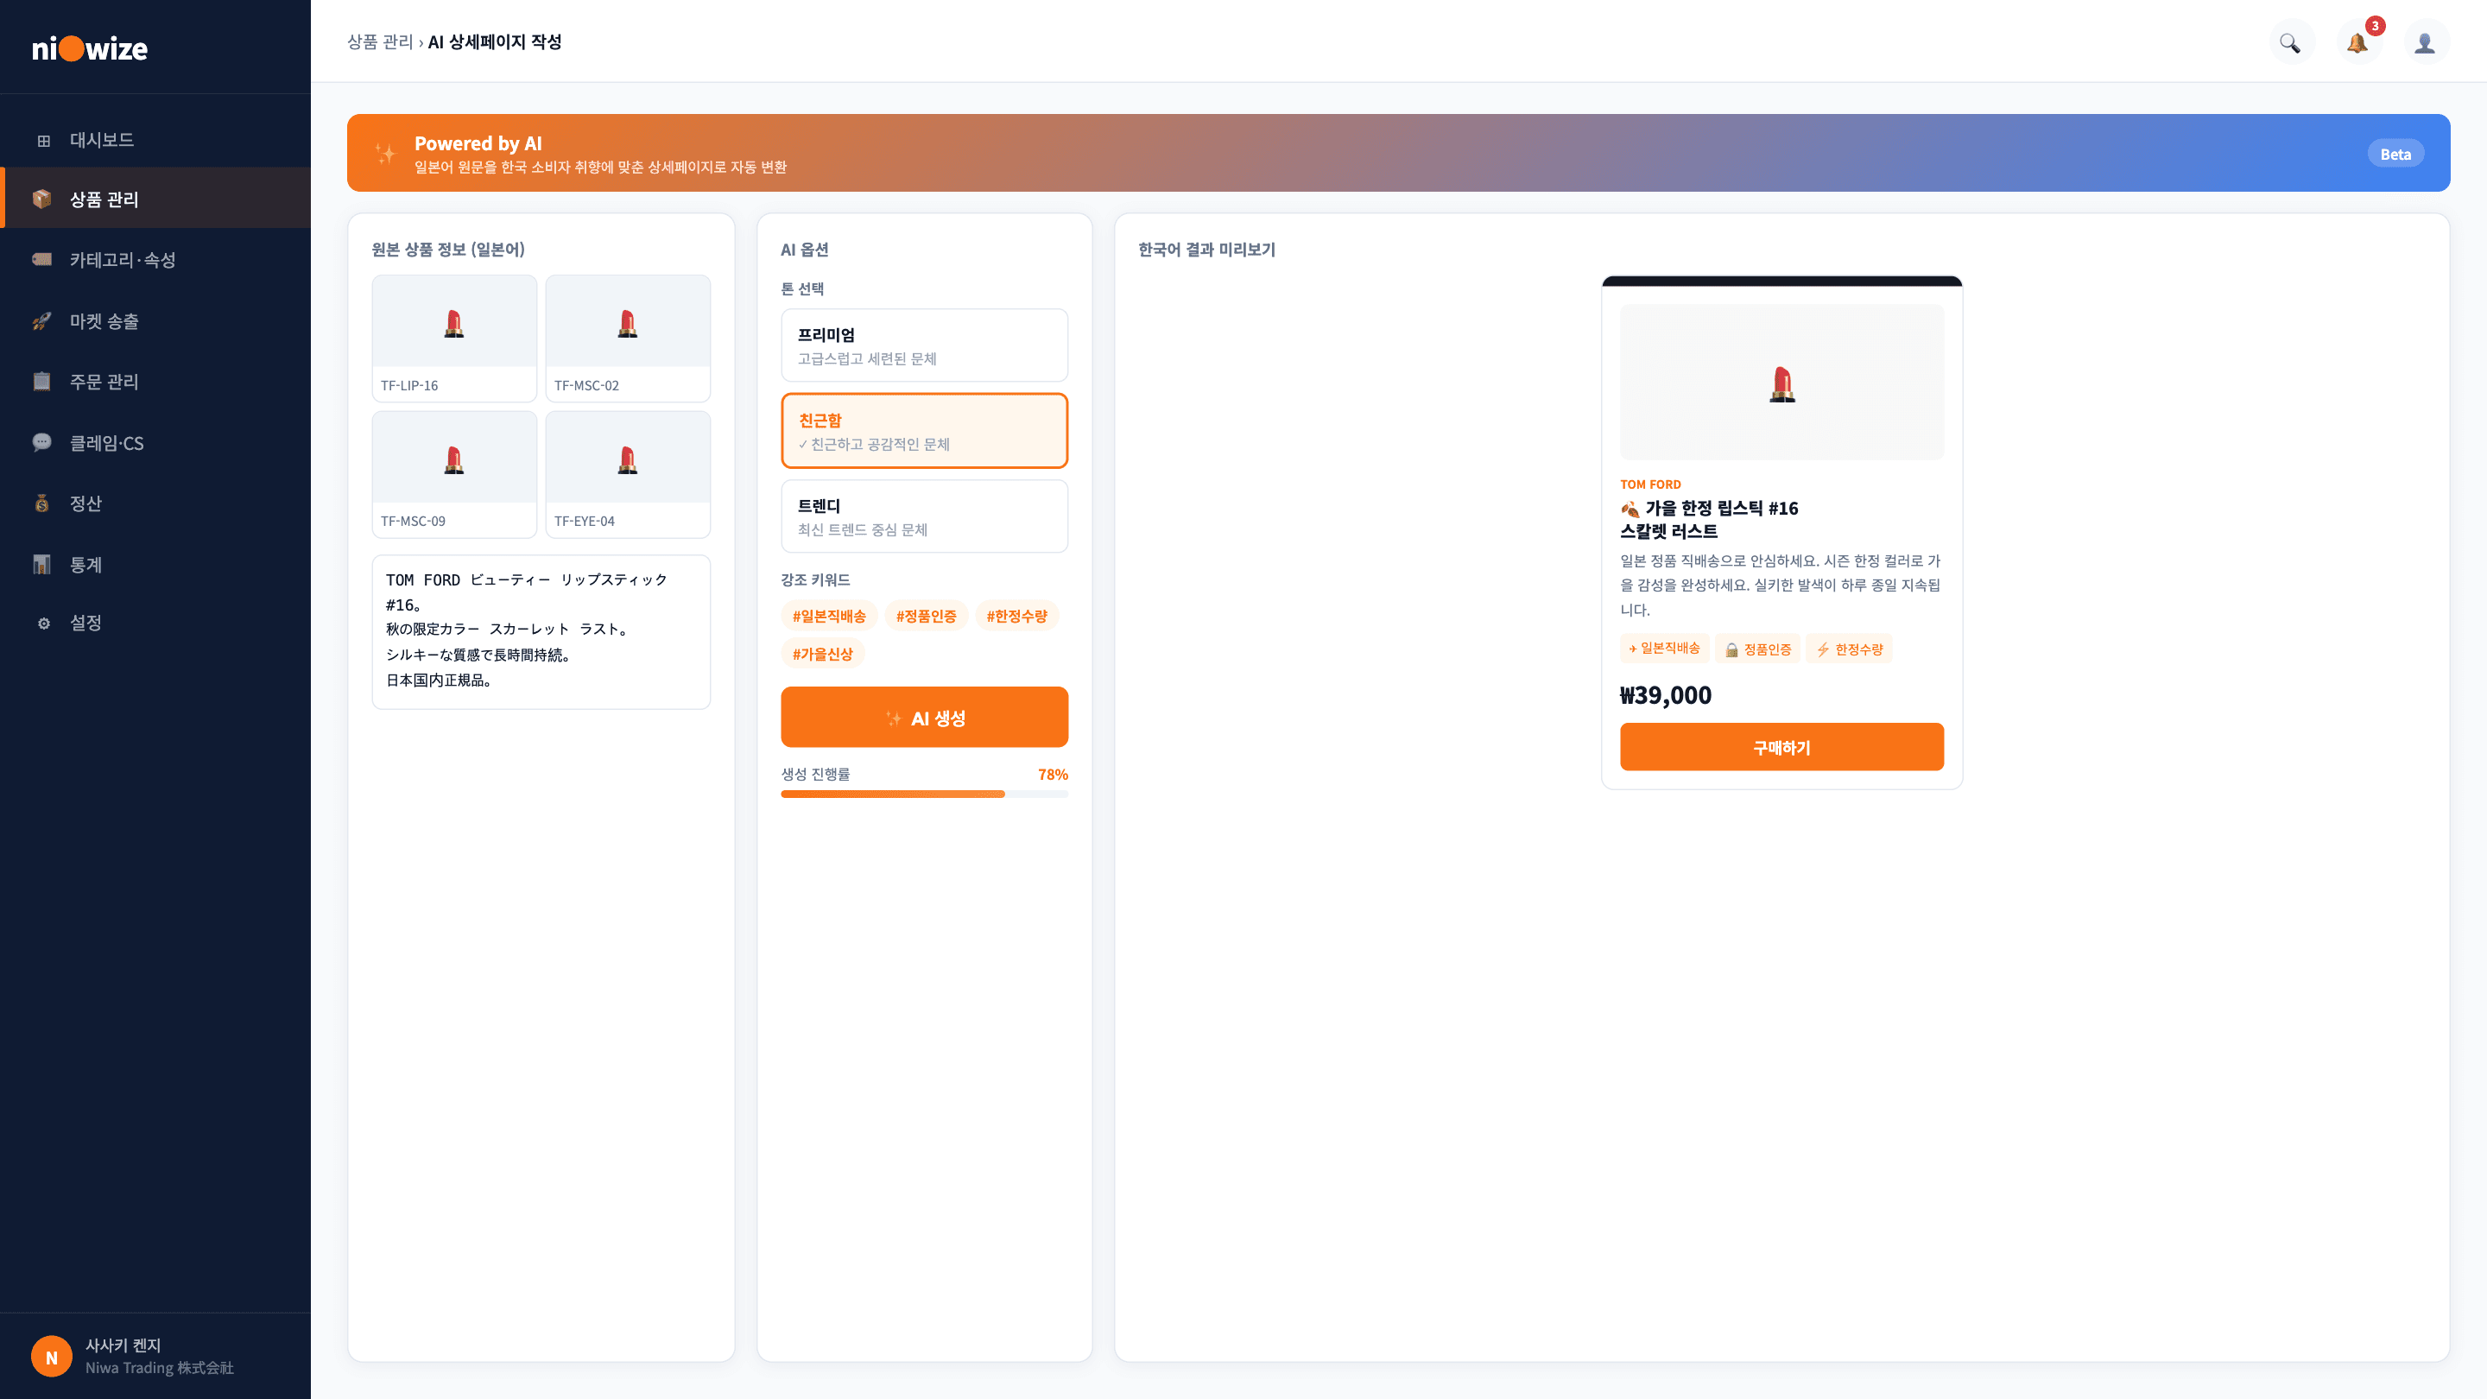The width and height of the screenshot is (2487, 1399).
Task: Toggle the #정품인증 keyword chip
Action: click(x=926, y=616)
